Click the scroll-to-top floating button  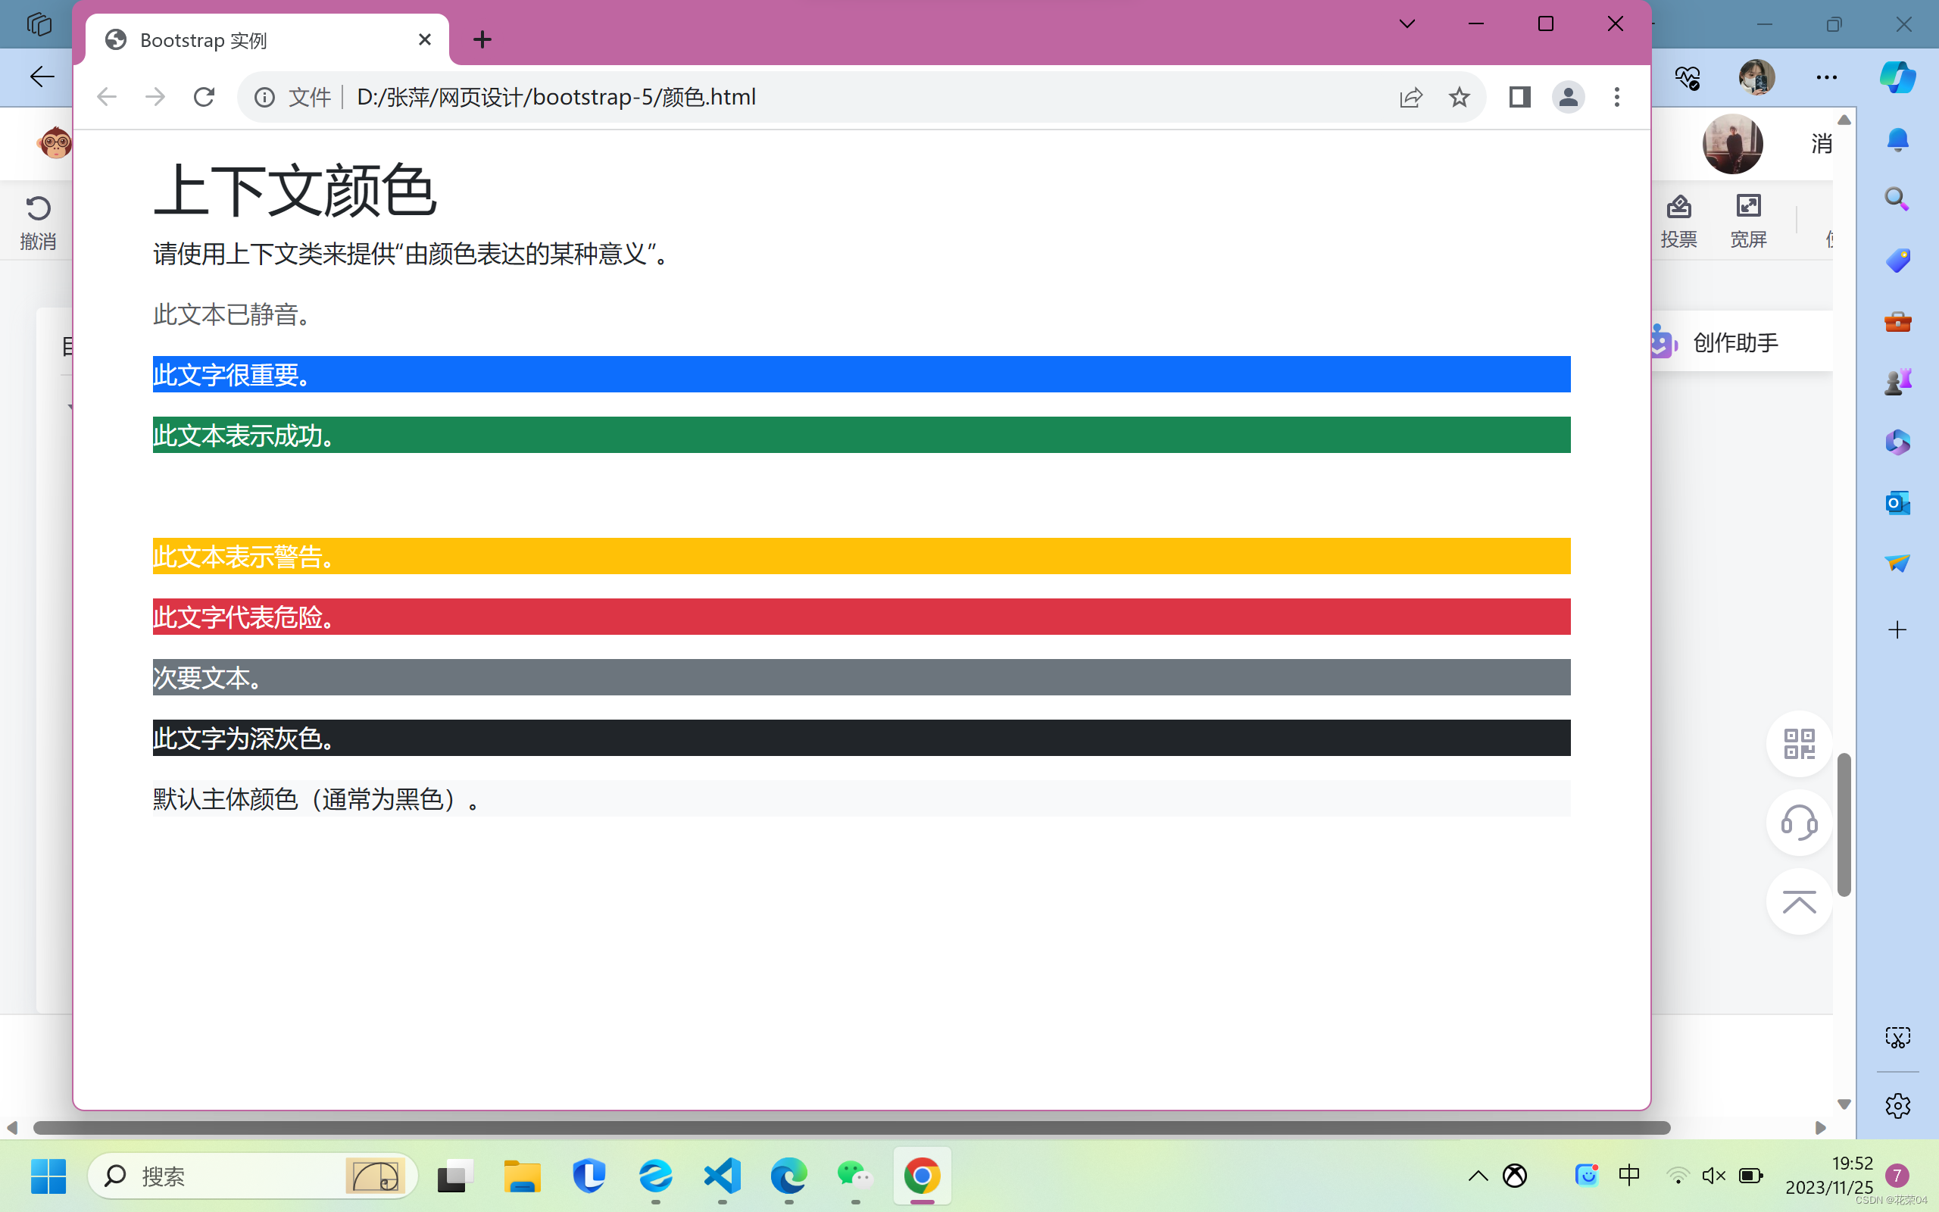click(1799, 903)
